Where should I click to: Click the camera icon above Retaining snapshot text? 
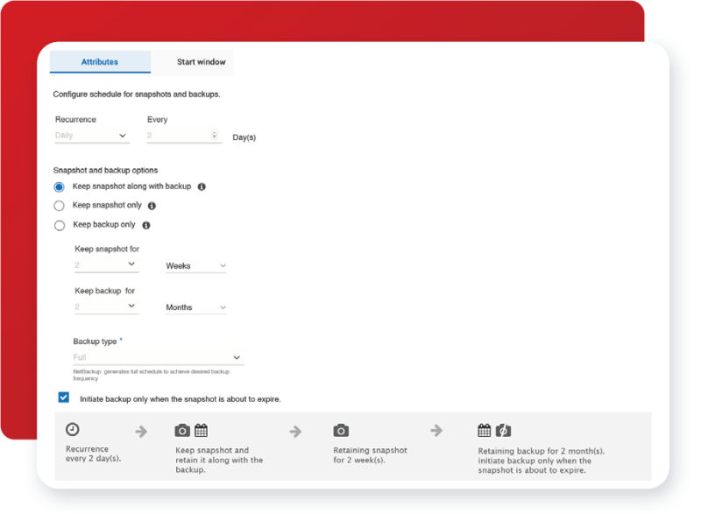click(x=340, y=429)
